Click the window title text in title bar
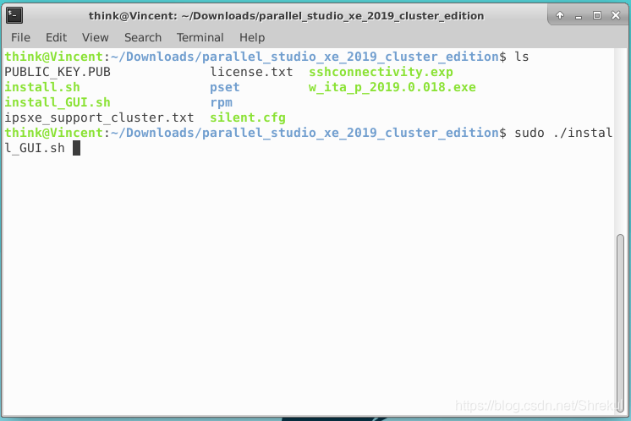 point(286,16)
